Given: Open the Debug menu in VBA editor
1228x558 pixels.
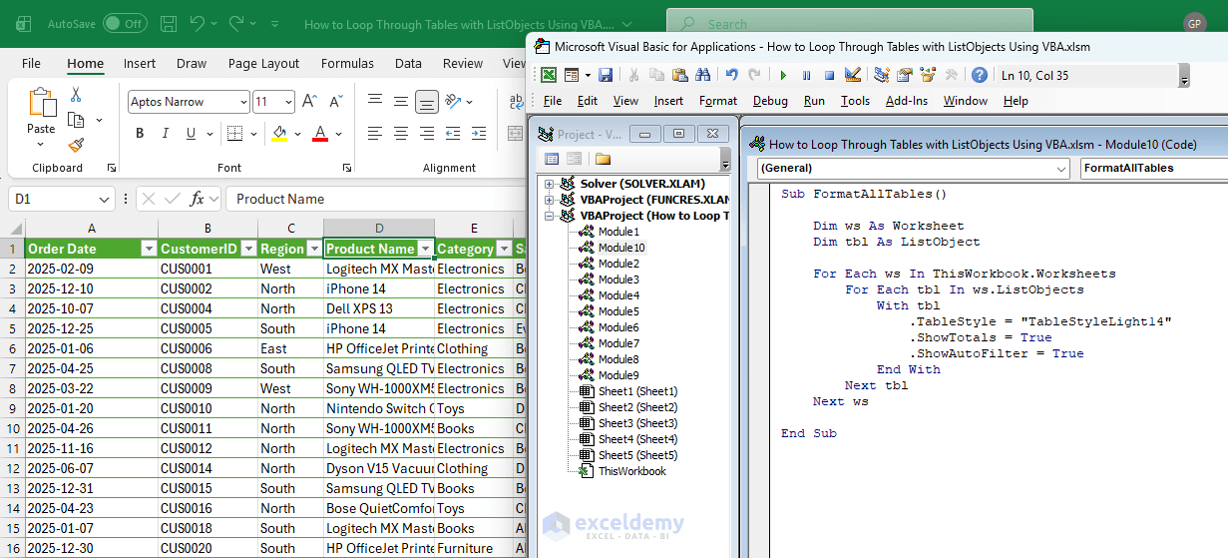Looking at the screenshot, I should tap(770, 101).
